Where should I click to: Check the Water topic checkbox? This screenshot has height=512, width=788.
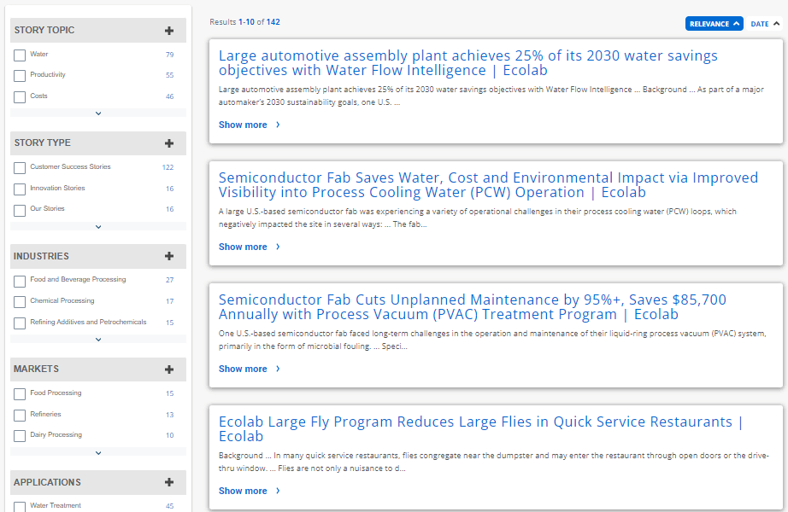(19, 54)
